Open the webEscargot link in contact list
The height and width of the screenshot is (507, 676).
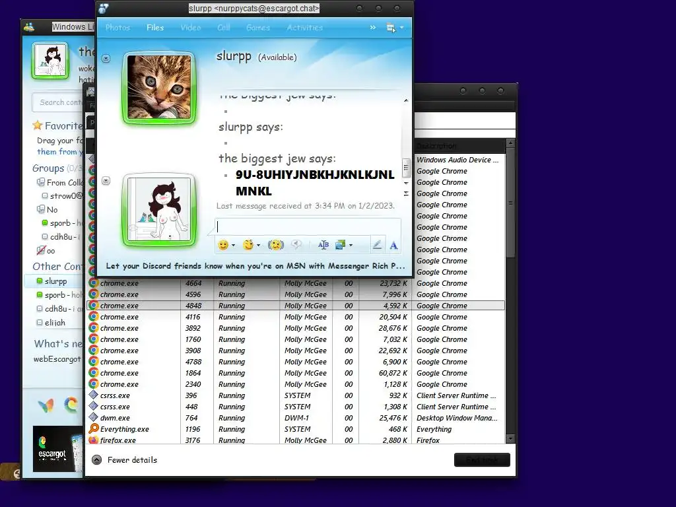57,358
